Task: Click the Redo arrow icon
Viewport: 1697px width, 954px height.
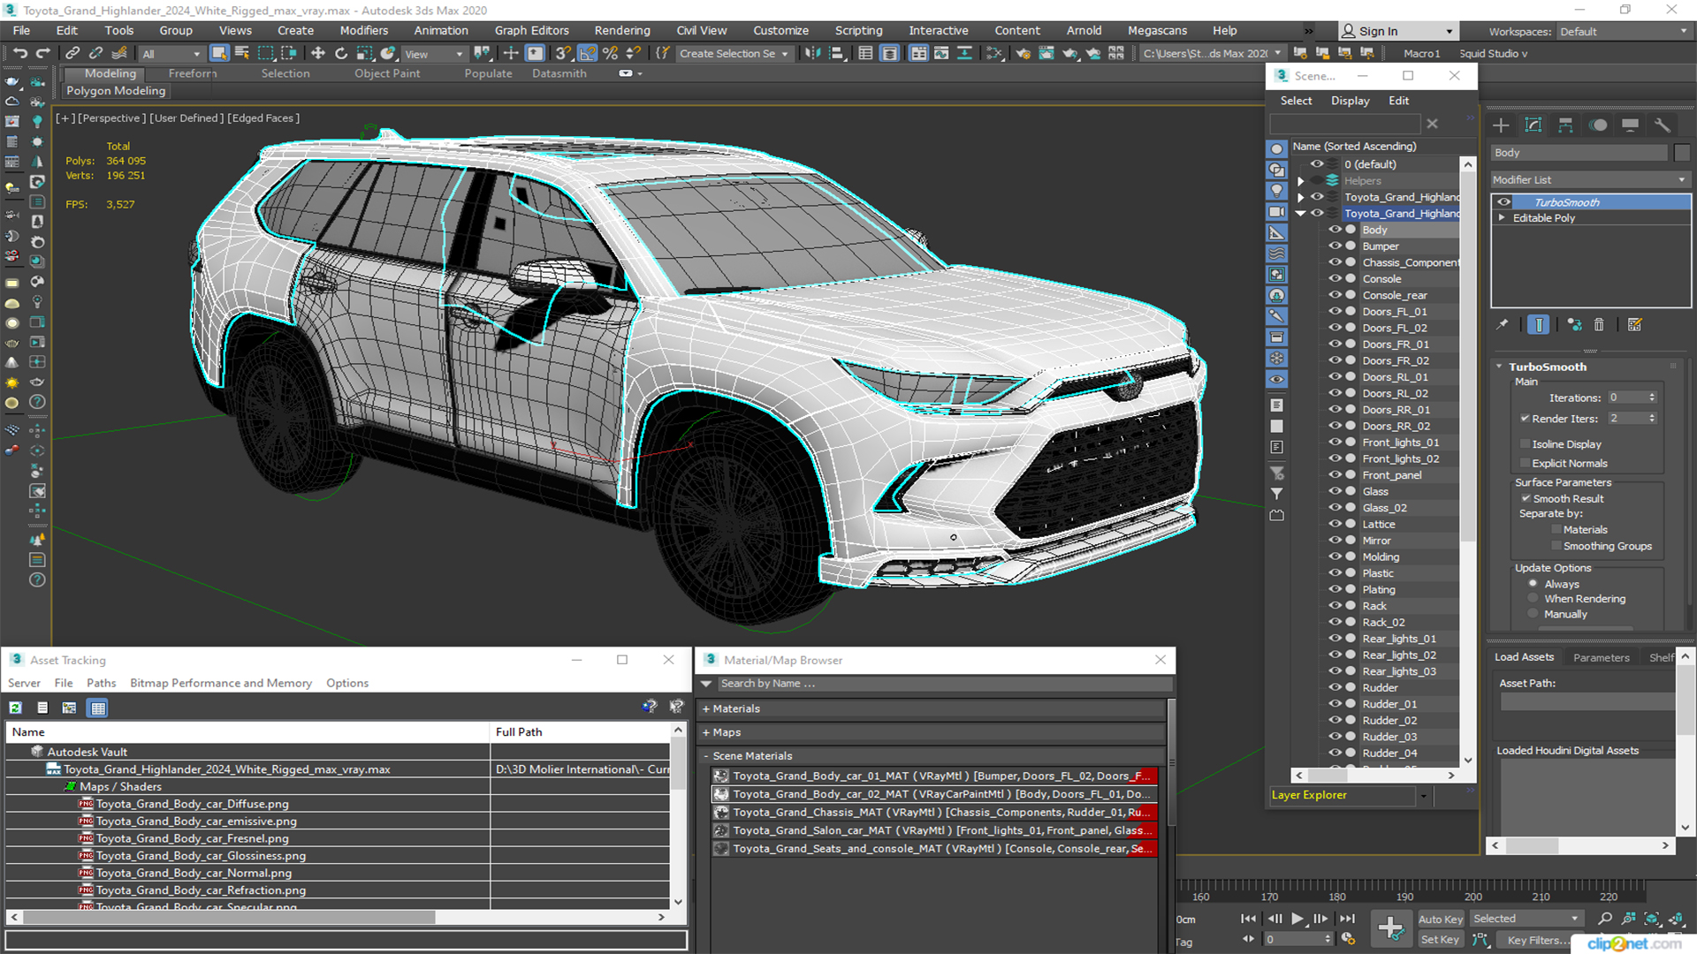Action: [42, 54]
